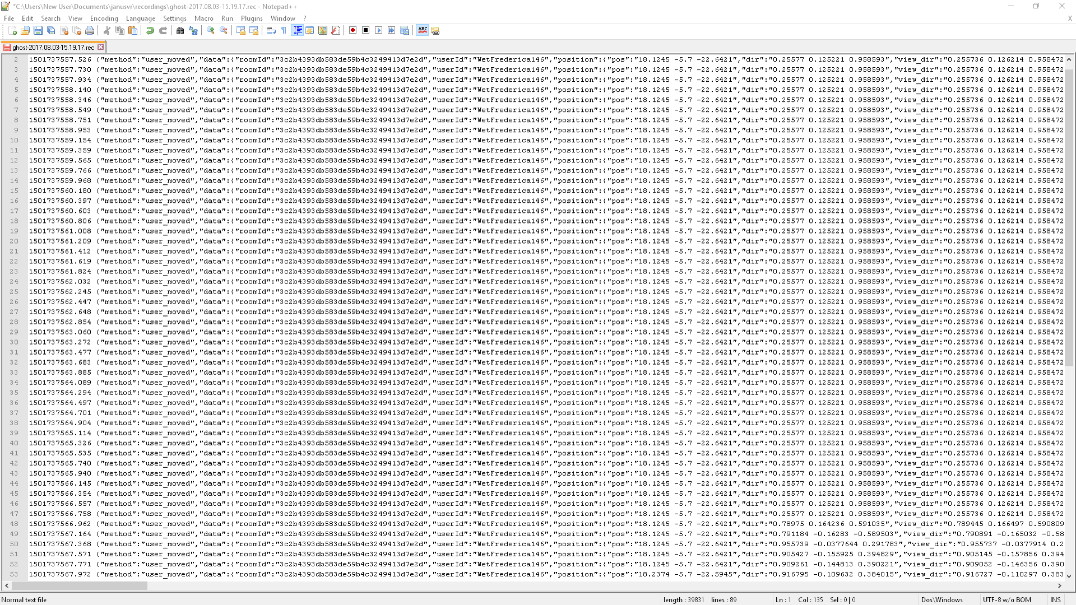Close the ghost-2017.08.03-15.19.17.rec tab
The height and width of the screenshot is (605, 1076).
coord(101,47)
